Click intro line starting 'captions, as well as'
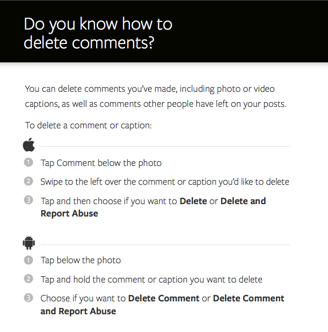Image resolution: width=328 pixels, height=332 pixels. coord(155,104)
